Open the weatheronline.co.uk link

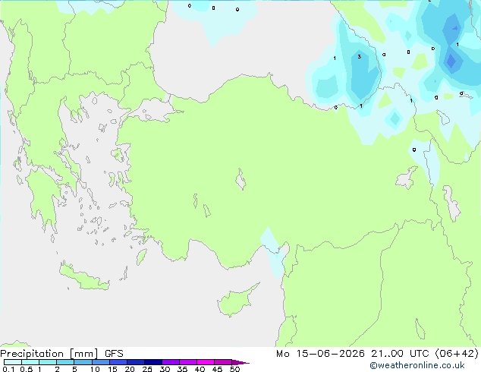417,365
